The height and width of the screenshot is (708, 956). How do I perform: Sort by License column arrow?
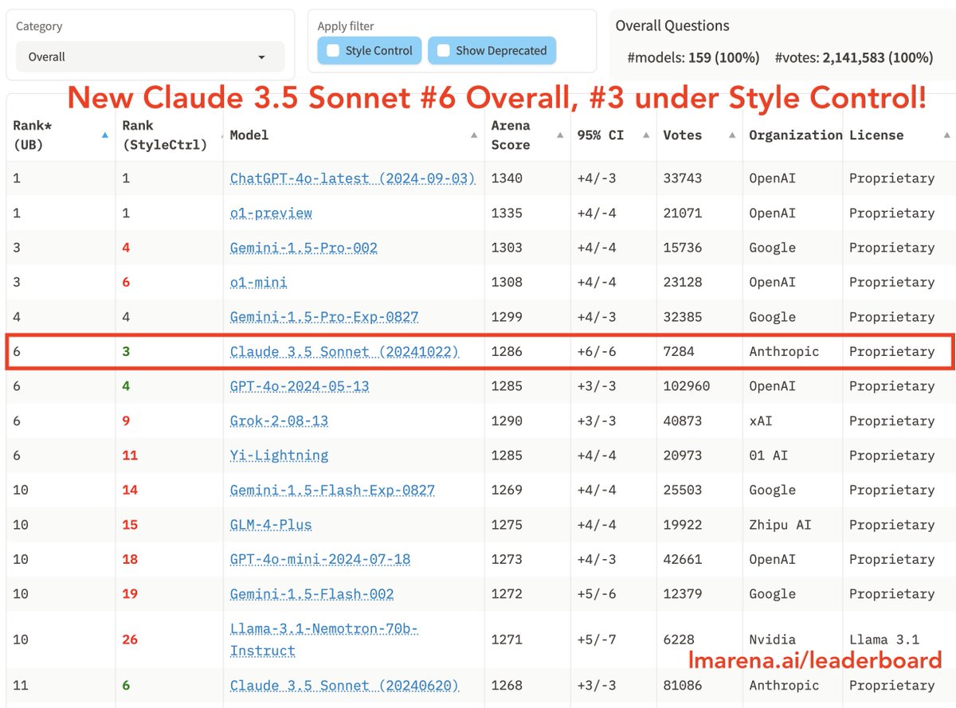946,135
